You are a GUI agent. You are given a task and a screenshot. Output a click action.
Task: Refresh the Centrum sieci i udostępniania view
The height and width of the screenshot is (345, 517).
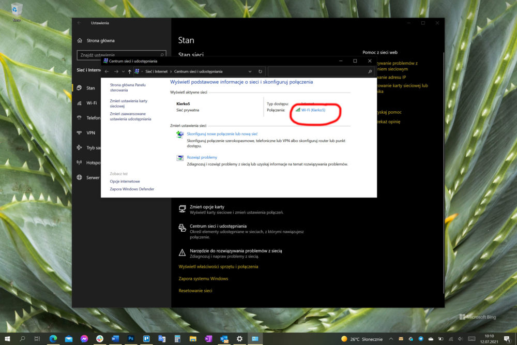(x=260, y=71)
